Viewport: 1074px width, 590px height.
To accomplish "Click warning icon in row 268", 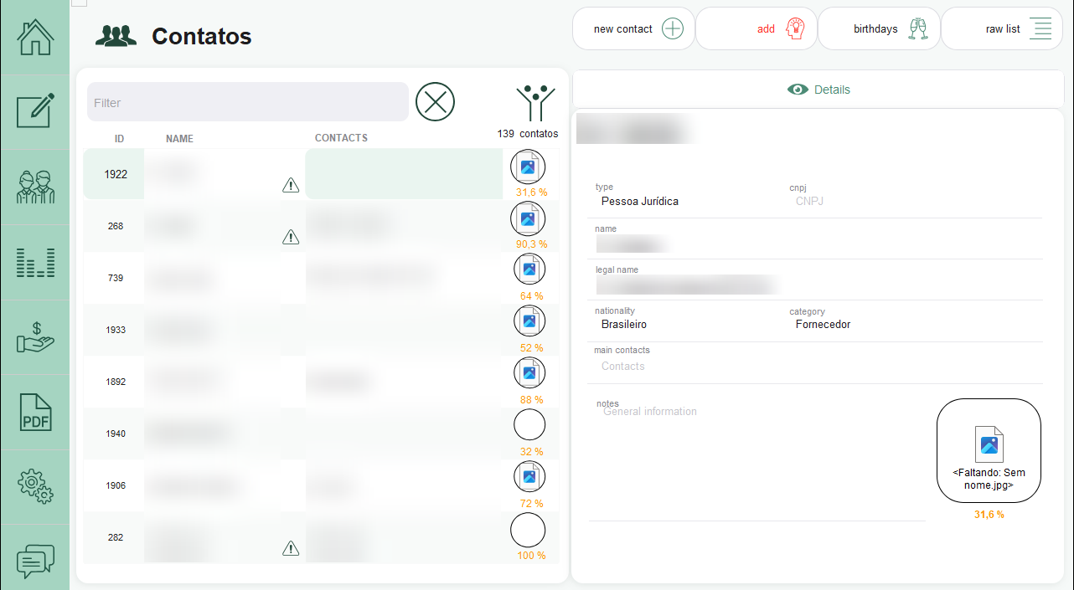I will pos(291,238).
